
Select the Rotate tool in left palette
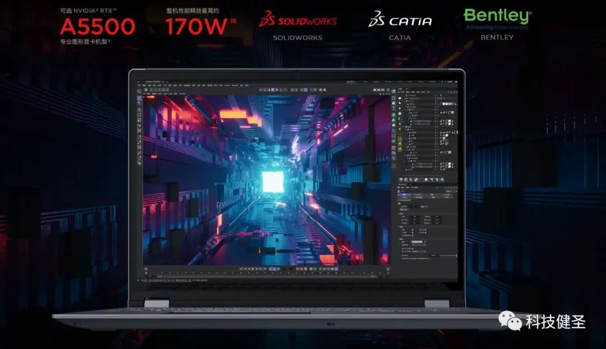pos(140,115)
